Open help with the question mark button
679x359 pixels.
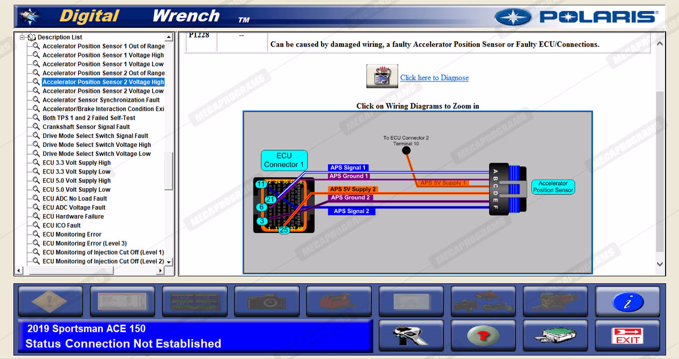(483, 336)
